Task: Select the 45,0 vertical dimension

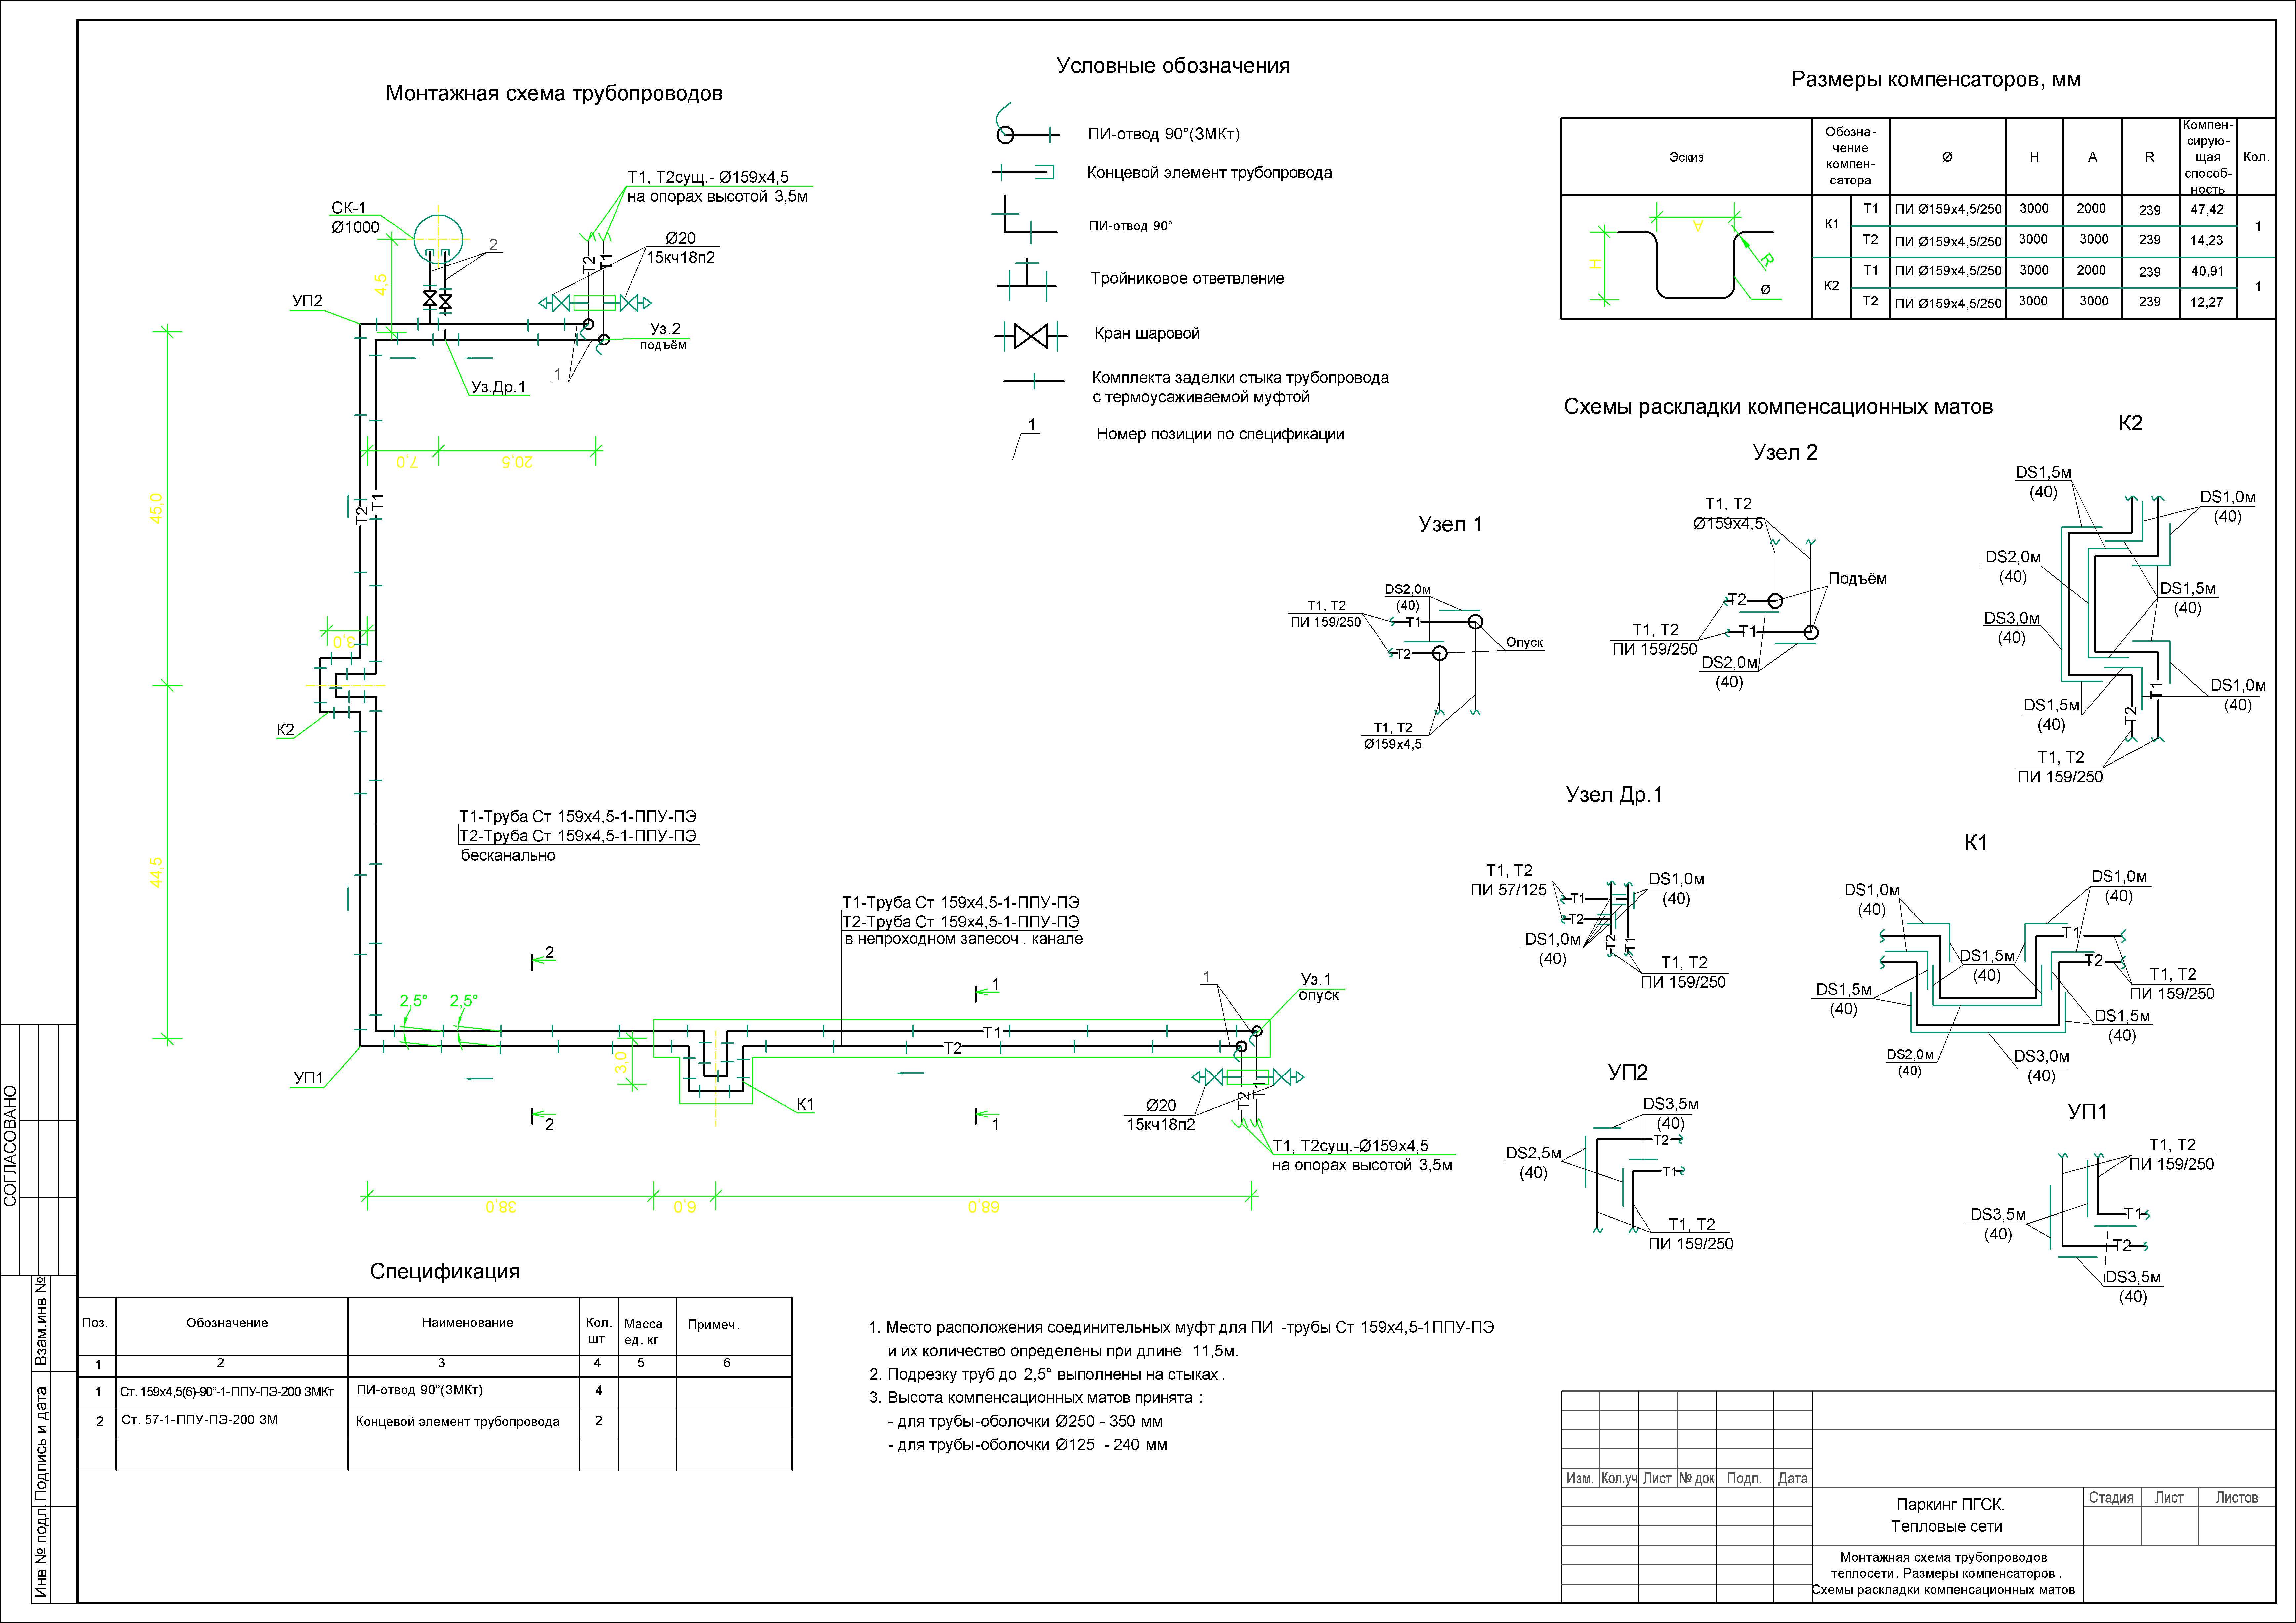Action: pyautogui.click(x=156, y=508)
